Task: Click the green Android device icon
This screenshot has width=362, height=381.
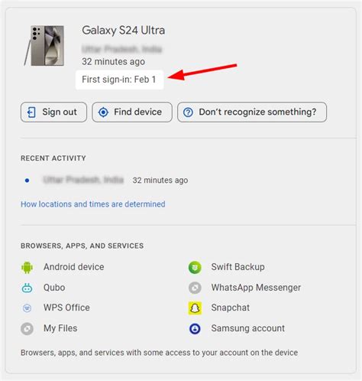Action: (x=27, y=267)
